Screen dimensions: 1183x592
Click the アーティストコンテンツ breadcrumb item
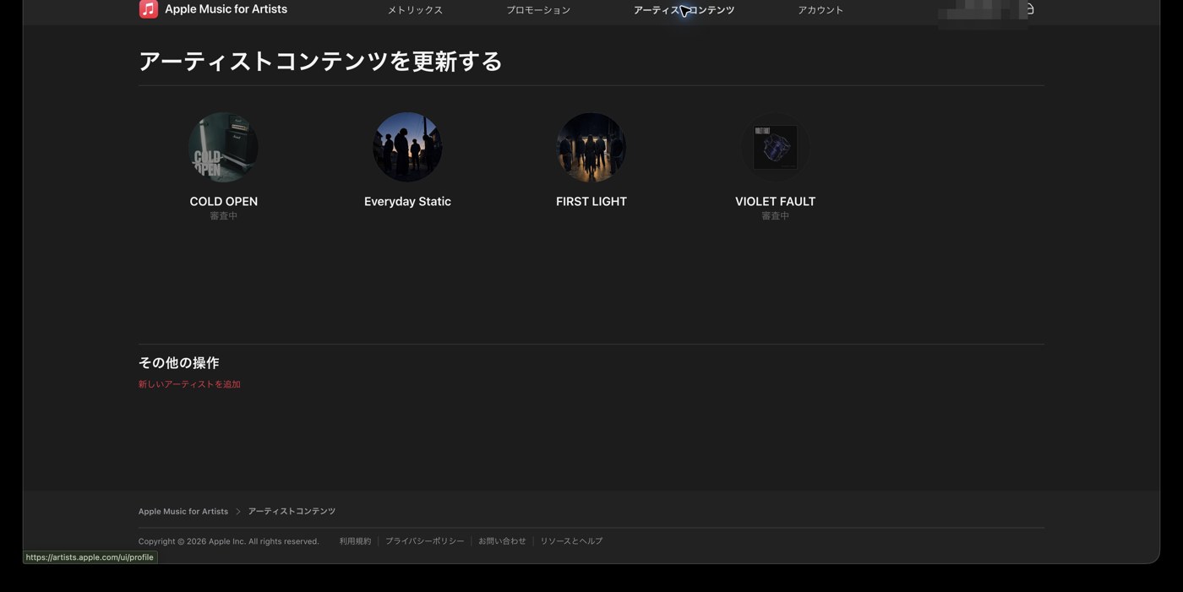tap(292, 511)
